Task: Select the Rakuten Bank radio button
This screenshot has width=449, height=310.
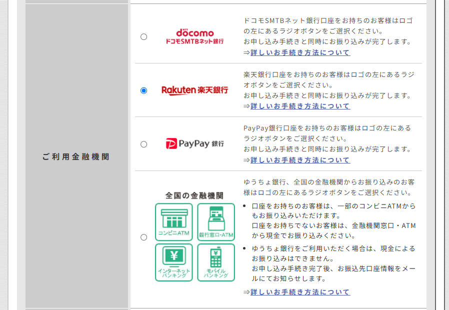Action: tap(143, 90)
